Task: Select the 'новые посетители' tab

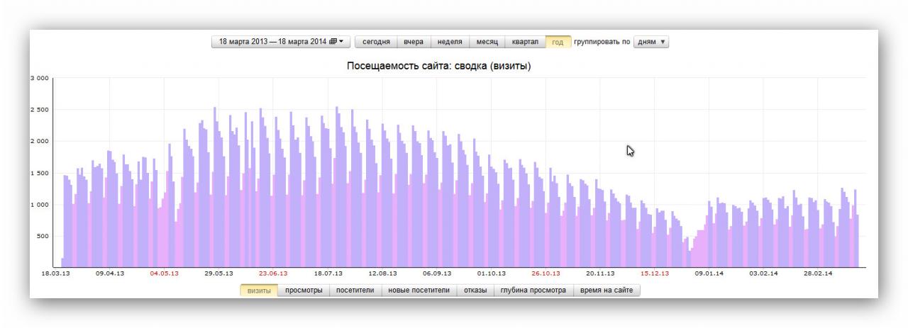Action: (x=419, y=290)
